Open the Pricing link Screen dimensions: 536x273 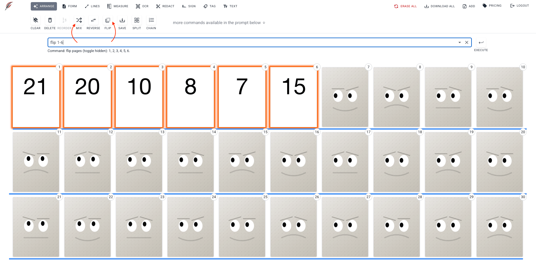pyautogui.click(x=492, y=6)
